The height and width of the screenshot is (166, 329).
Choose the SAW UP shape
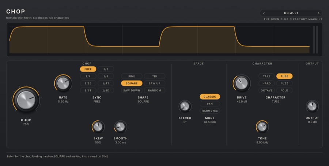(155, 83)
